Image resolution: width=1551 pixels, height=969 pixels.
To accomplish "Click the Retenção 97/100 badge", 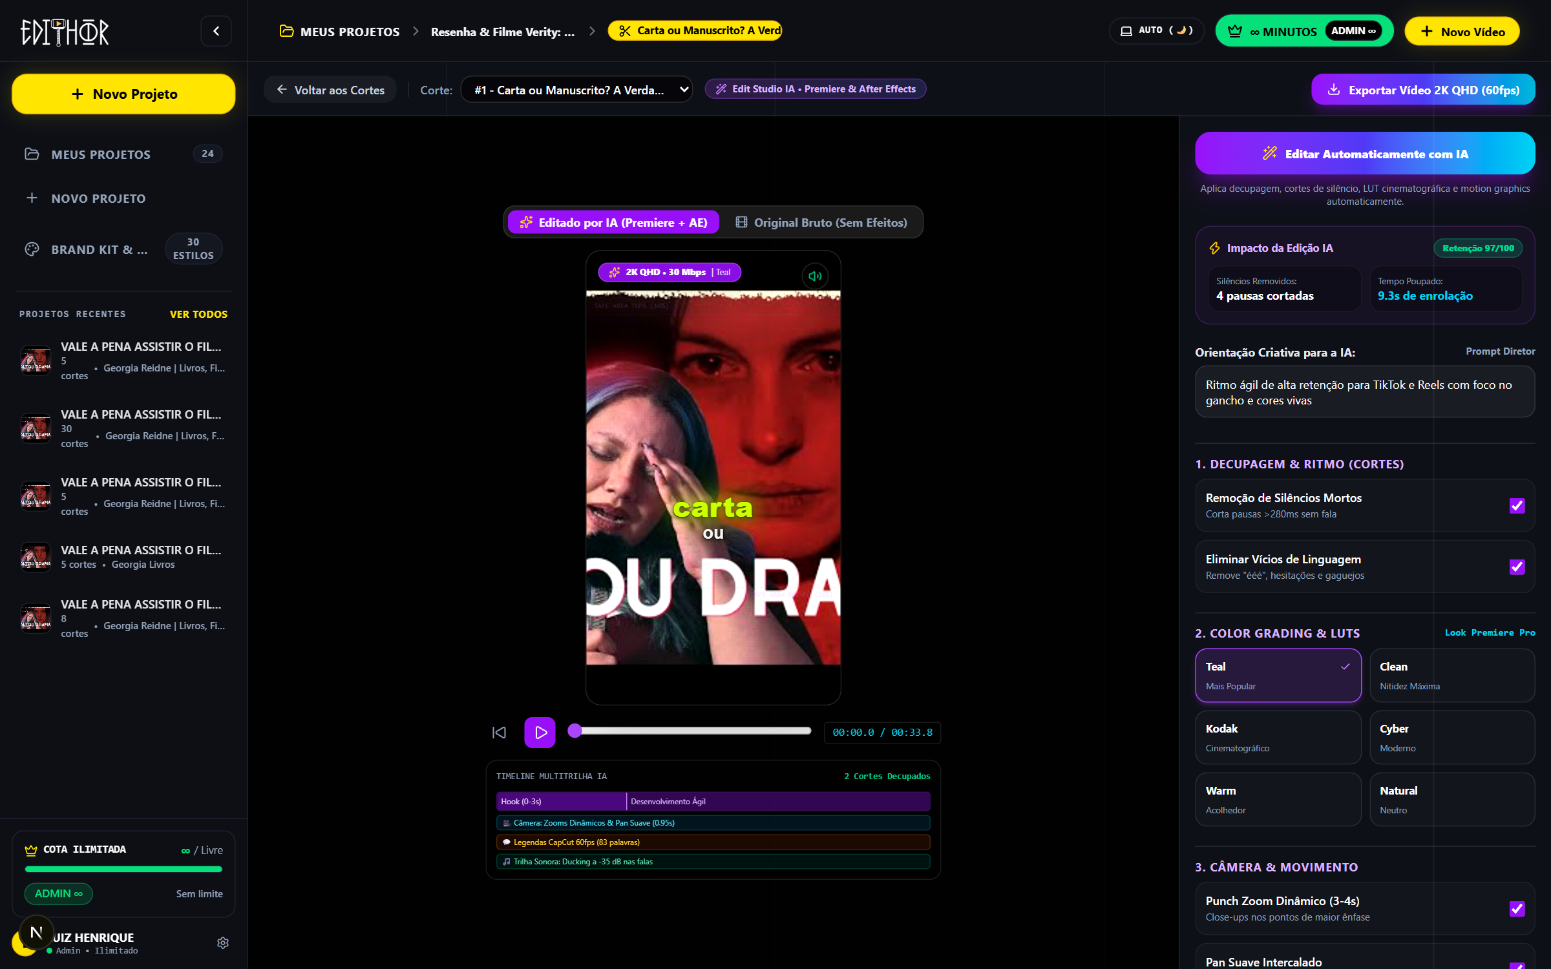I will (x=1478, y=248).
